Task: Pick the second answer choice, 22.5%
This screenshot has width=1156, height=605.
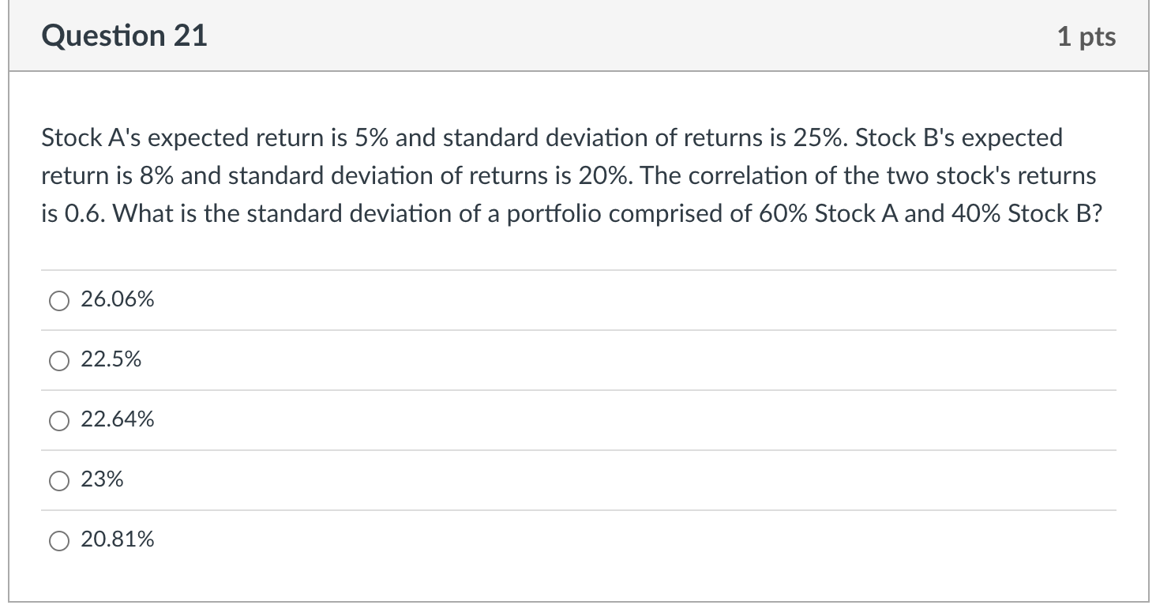Action: click(x=58, y=360)
